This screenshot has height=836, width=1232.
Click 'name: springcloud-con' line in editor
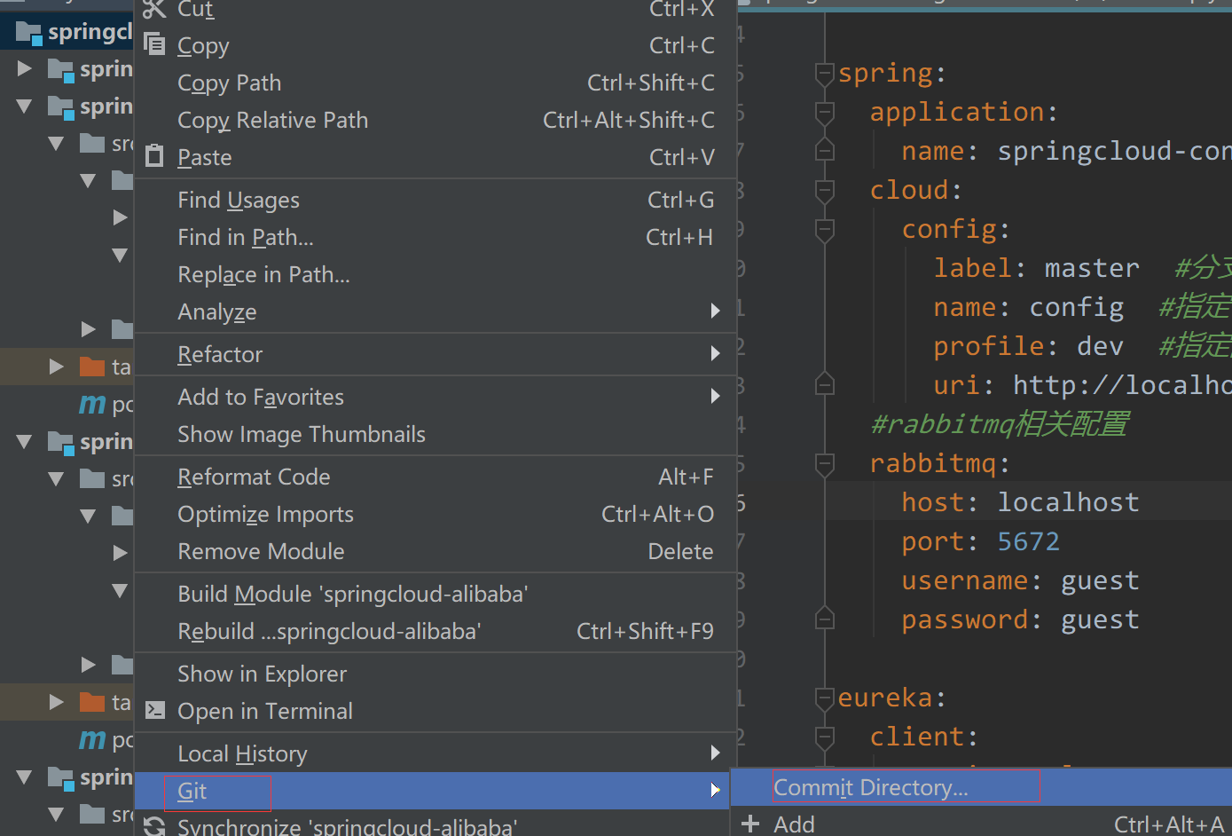pyautogui.click(x=1066, y=151)
